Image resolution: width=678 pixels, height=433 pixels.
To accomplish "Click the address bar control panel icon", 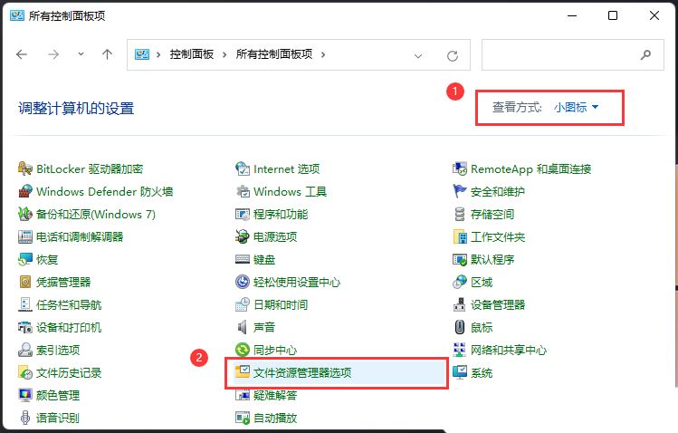I will tap(142, 54).
